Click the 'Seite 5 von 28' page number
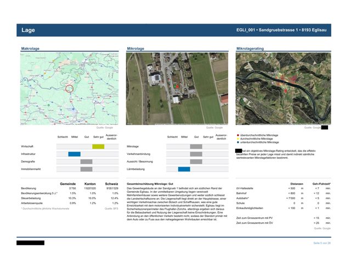The width and height of the screenshot is (351, 271). tap(322, 243)
